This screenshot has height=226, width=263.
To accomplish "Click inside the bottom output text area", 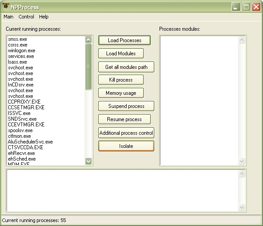I will pos(122,190).
